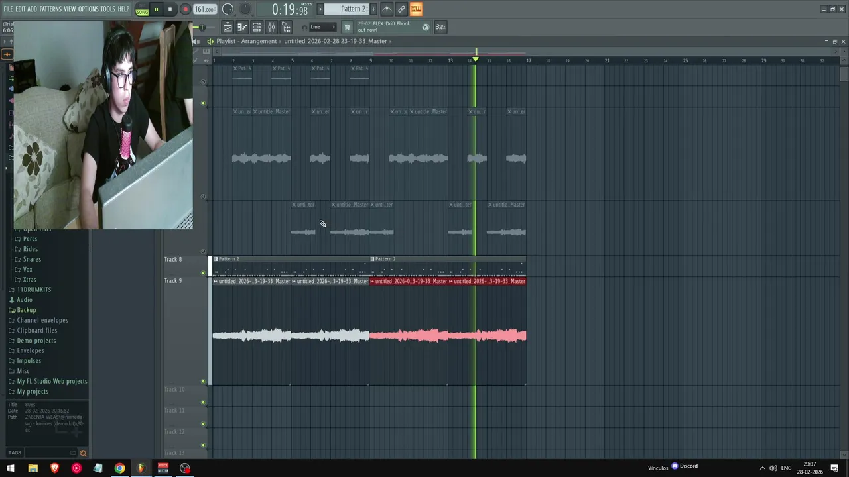Add new pattern with plus button
Image resolution: width=849 pixels, height=477 pixels.
click(373, 9)
